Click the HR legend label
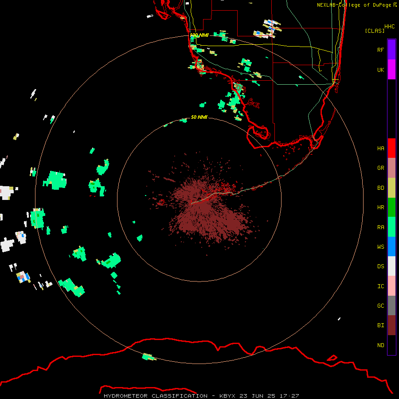The width and height of the screenshot is (399, 399). tap(380, 207)
